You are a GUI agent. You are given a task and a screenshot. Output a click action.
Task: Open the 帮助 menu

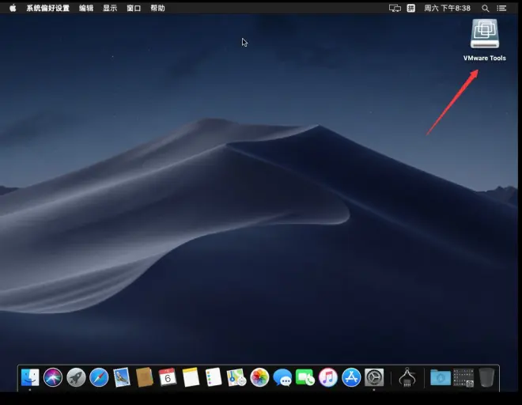(x=157, y=8)
